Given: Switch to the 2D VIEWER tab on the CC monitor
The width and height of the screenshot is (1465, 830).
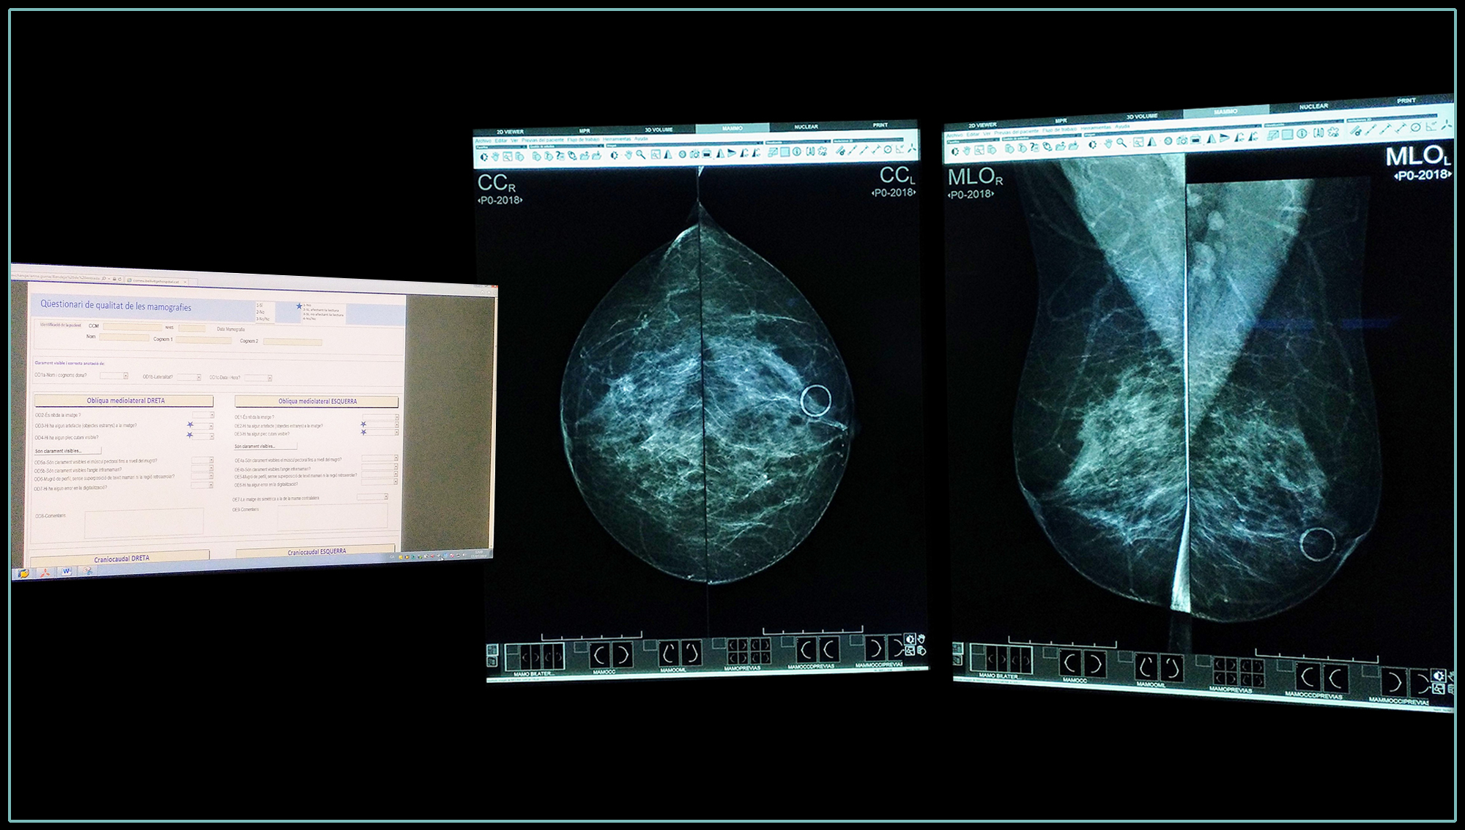Looking at the screenshot, I should click(x=510, y=132).
